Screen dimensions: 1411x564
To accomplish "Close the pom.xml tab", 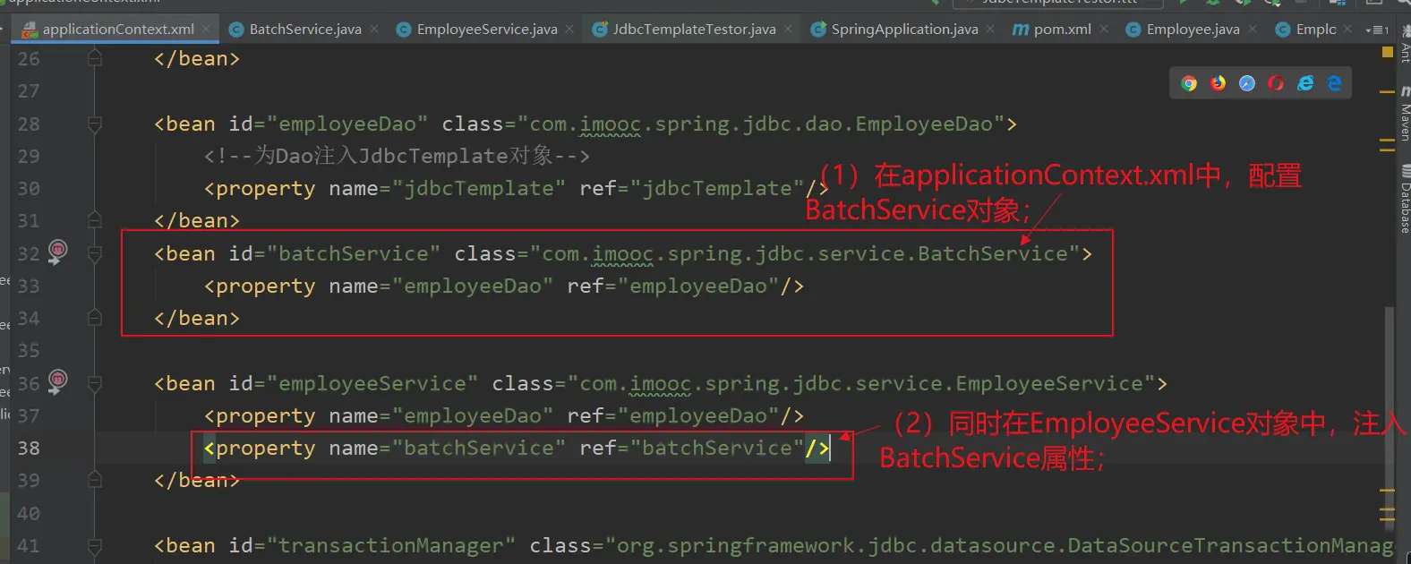I will click(x=1104, y=30).
